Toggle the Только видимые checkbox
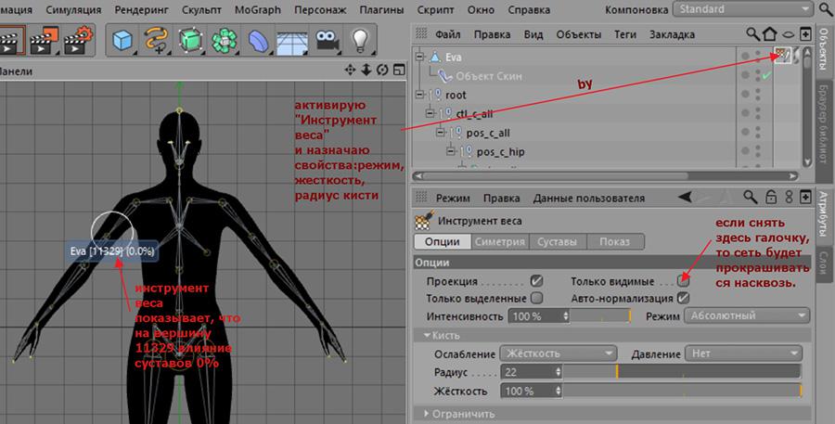This screenshot has height=424, width=835. pyautogui.click(x=683, y=281)
